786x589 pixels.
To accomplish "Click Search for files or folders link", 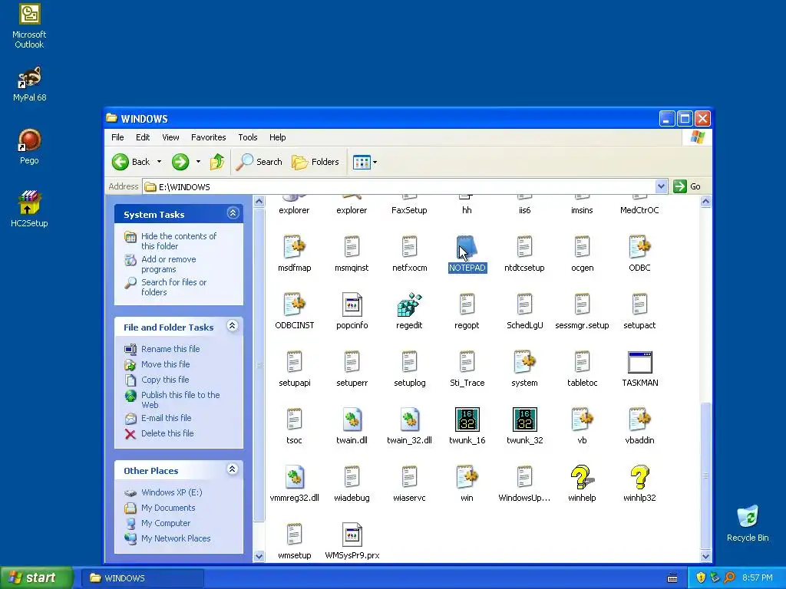I will pos(173,287).
